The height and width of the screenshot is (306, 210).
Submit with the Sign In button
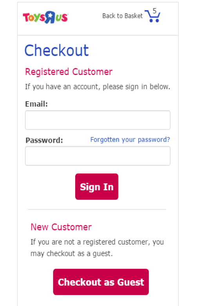tap(97, 186)
